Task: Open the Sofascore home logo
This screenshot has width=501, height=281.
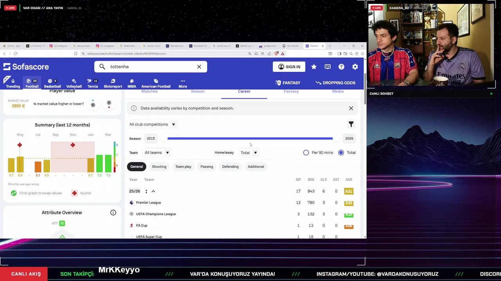Action: (x=26, y=67)
